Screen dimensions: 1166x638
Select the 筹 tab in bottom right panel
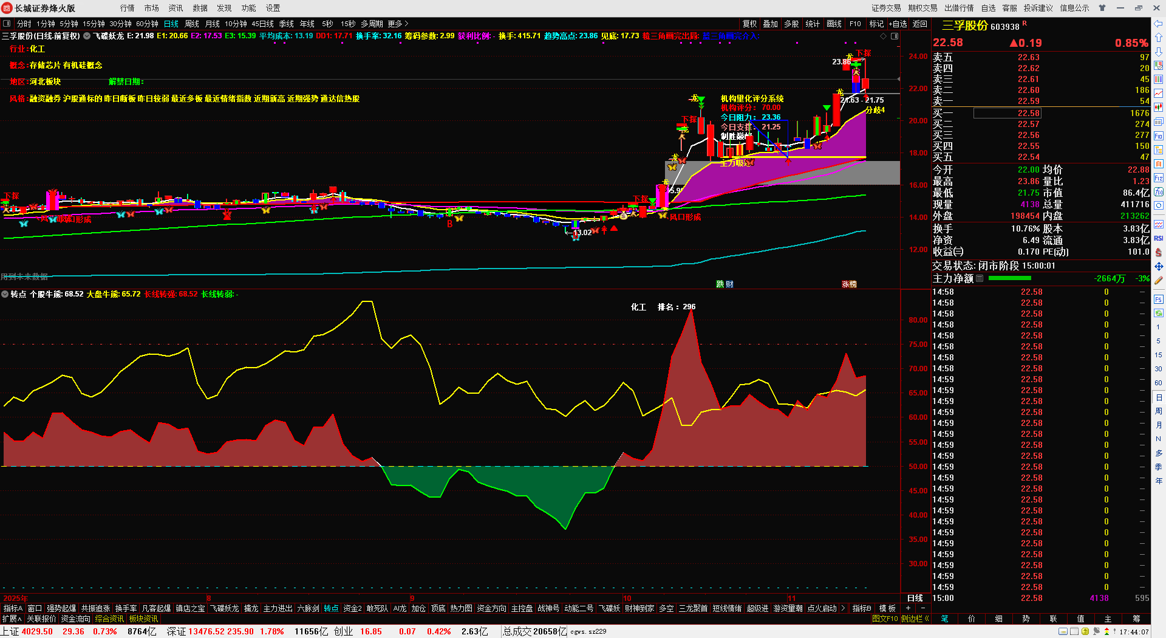point(1136,619)
